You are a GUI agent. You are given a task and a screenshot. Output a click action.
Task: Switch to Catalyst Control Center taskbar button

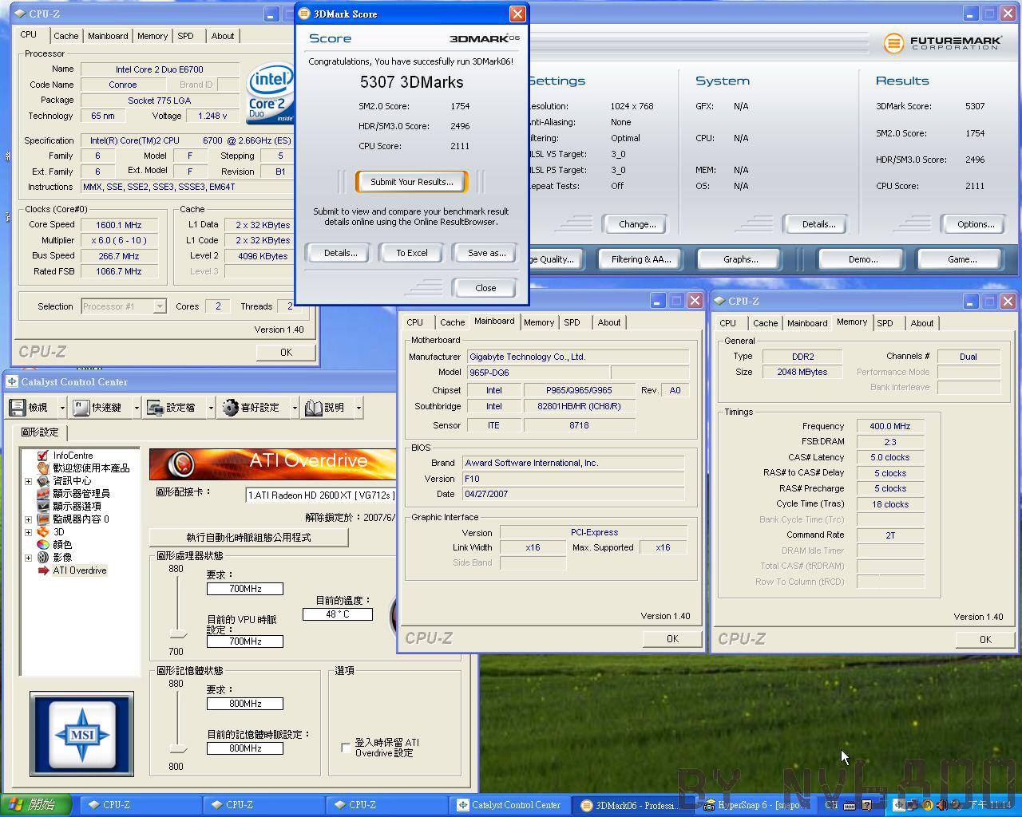point(509,805)
